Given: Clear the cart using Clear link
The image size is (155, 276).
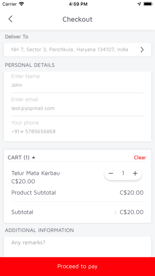Looking at the screenshot, I should [x=140, y=157].
